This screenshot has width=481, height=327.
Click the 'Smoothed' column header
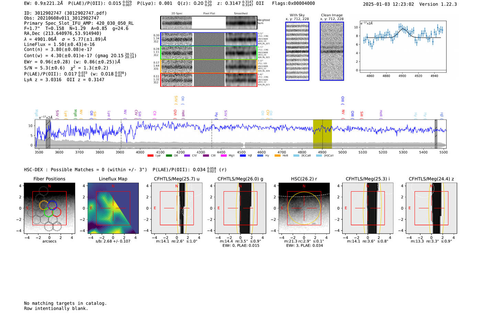[x=241, y=14]
